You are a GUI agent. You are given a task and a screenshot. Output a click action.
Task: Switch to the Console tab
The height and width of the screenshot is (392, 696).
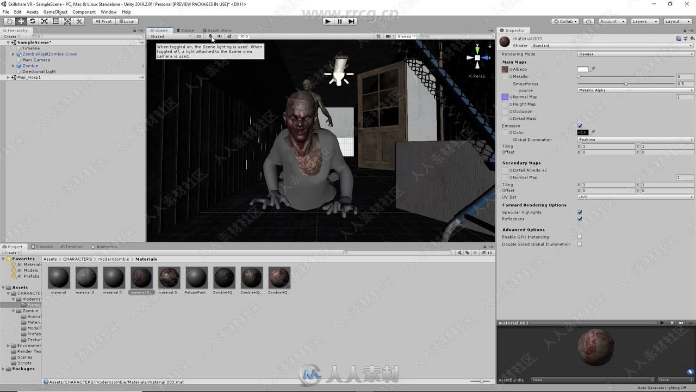pyautogui.click(x=42, y=247)
